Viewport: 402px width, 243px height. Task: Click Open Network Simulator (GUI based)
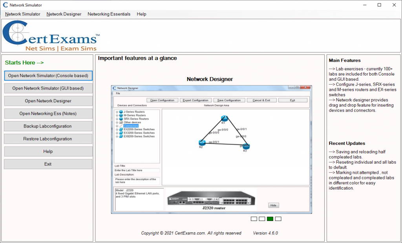coord(48,88)
